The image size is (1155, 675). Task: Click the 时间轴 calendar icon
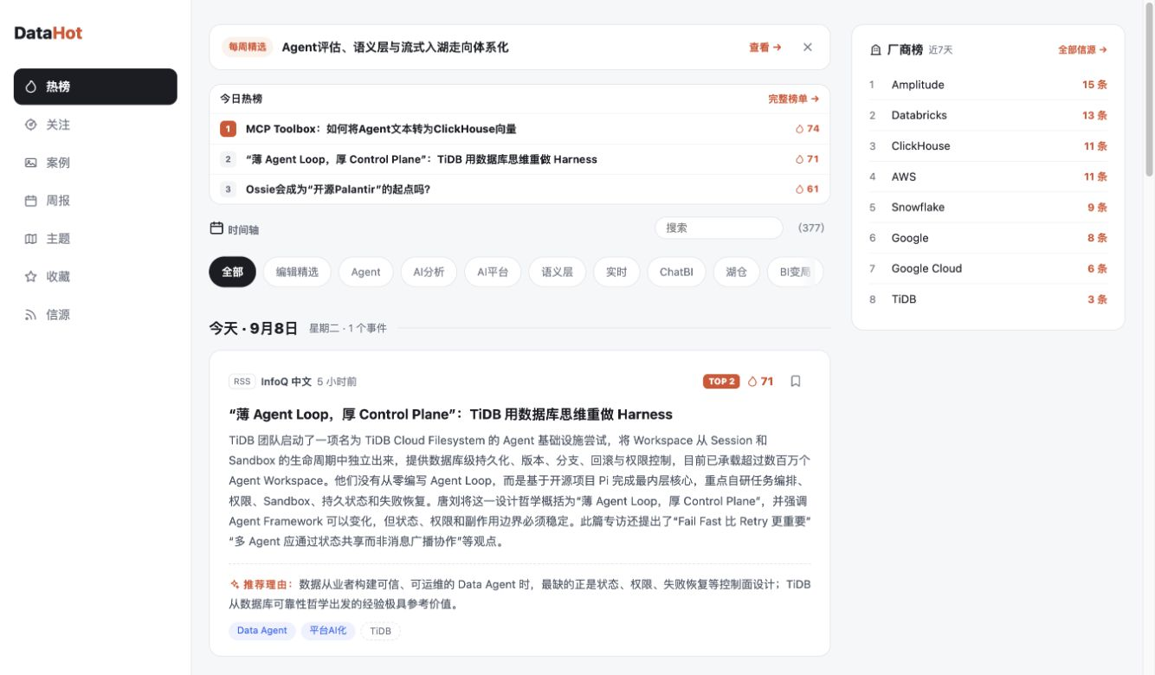coord(216,228)
